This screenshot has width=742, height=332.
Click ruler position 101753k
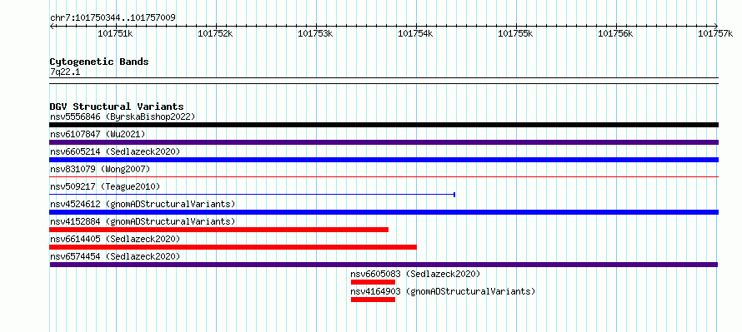pyautogui.click(x=316, y=33)
